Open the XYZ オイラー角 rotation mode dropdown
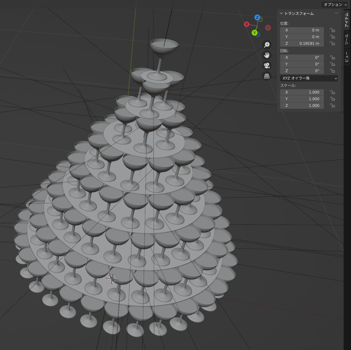351x350 pixels. [x=309, y=79]
